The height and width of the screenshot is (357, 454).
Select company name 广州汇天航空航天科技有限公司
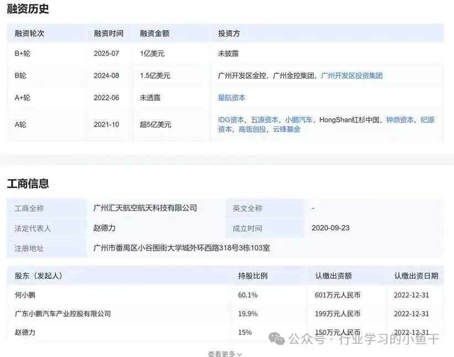coord(145,208)
